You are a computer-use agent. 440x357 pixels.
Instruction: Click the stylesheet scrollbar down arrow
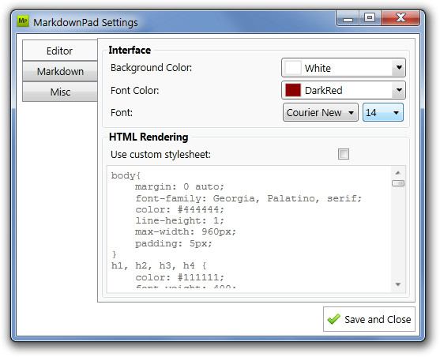398,284
